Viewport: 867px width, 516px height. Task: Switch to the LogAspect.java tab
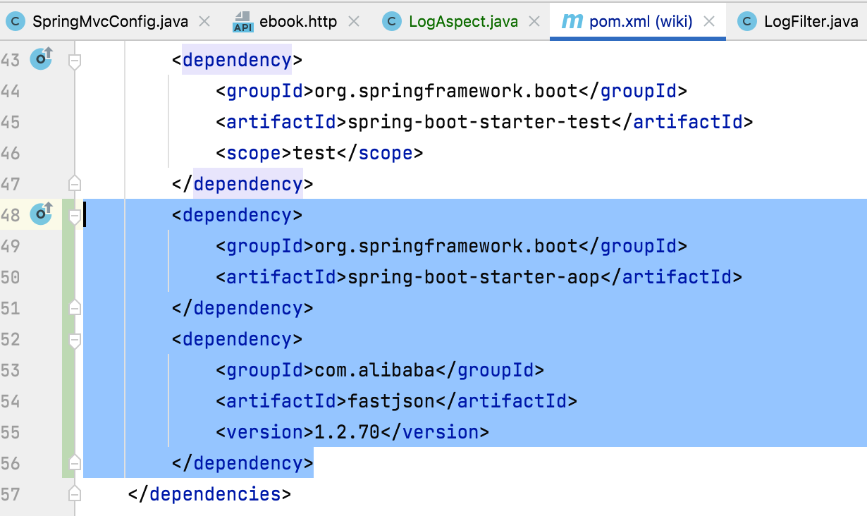pyautogui.click(x=463, y=21)
